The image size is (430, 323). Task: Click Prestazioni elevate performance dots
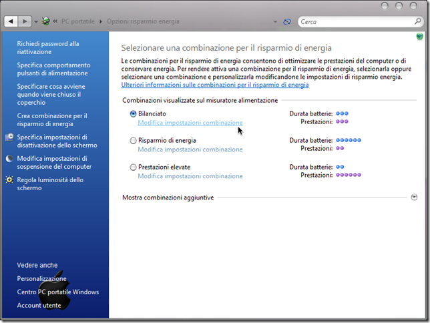349,175
